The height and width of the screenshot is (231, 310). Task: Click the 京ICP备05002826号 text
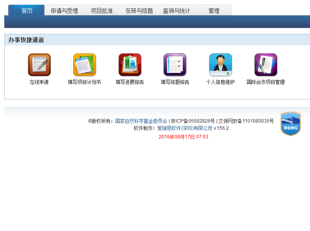click(x=193, y=121)
